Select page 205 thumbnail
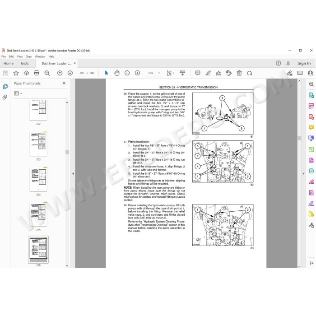This screenshot has height=316, width=316. pos(38,214)
